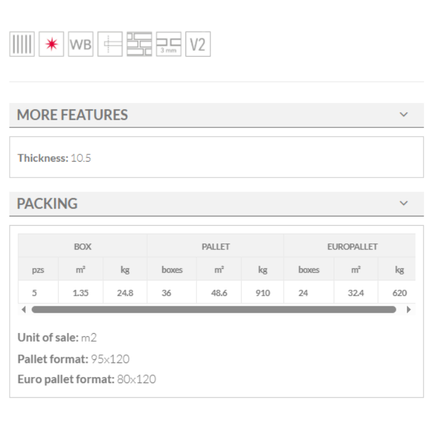This screenshot has width=427, height=427.
Task: Click the horizontal table scrollbar thumb
Action: [x=213, y=309]
